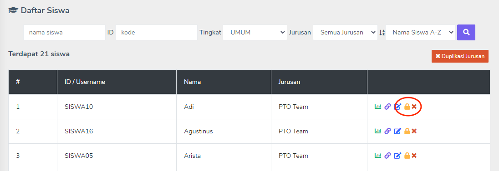Edit student Agustinus with the pencil icon
499x171 pixels.
pos(398,131)
